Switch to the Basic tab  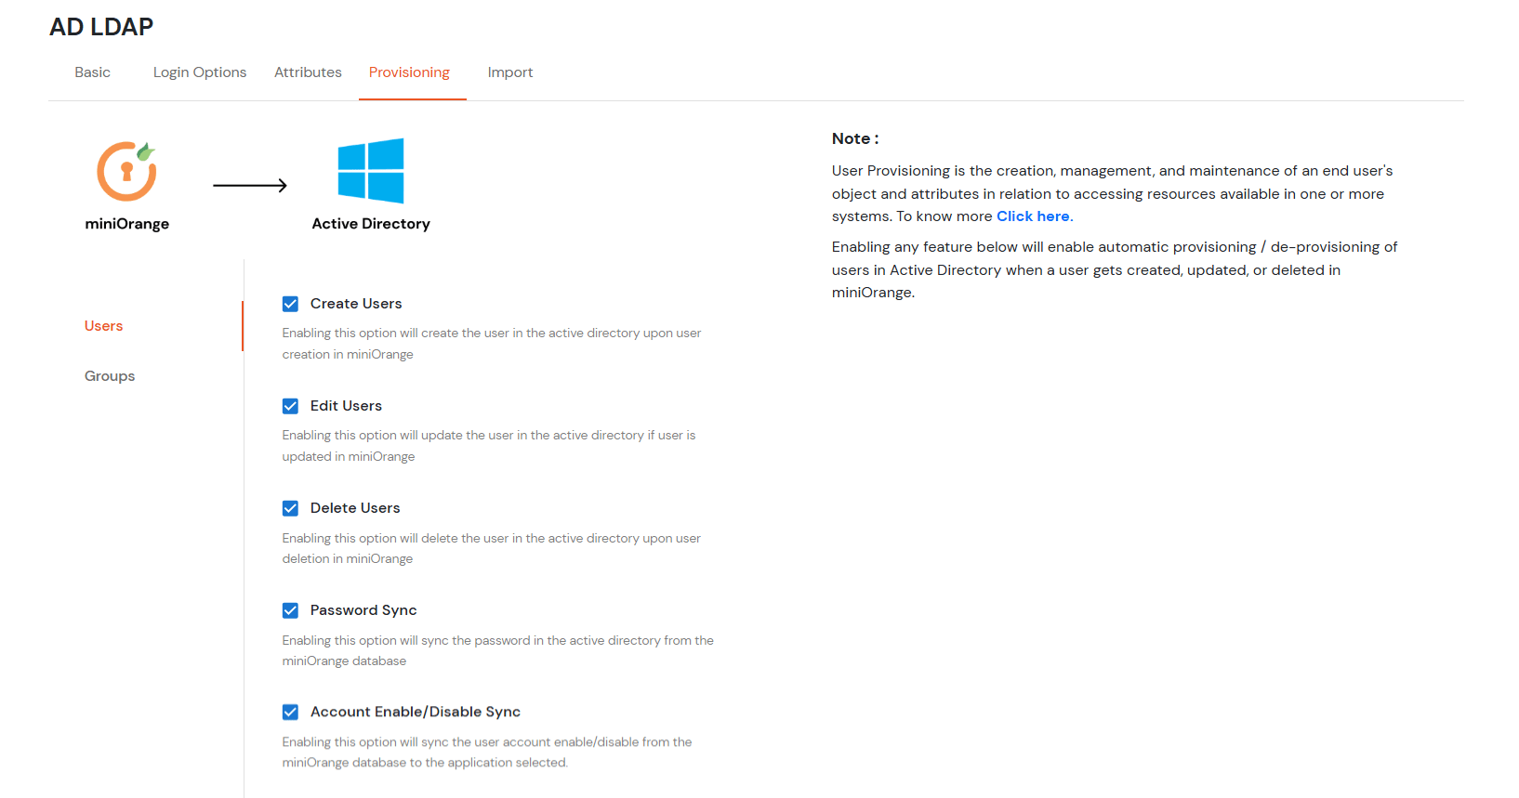click(93, 72)
